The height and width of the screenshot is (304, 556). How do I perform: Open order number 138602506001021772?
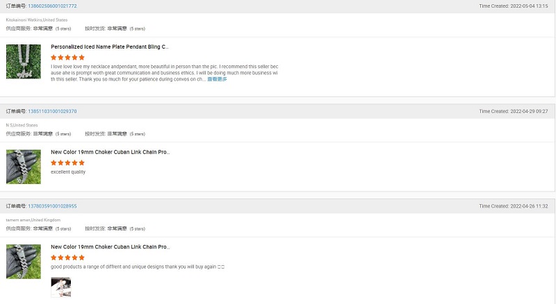(52, 6)
